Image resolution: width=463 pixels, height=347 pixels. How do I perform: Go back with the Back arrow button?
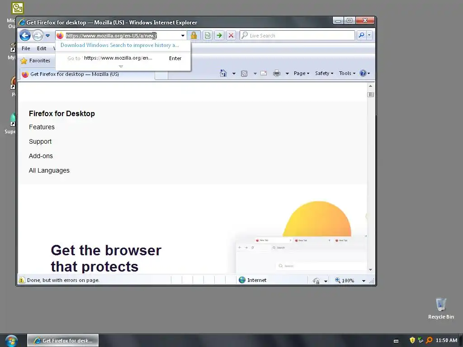(x=25, y=36)
